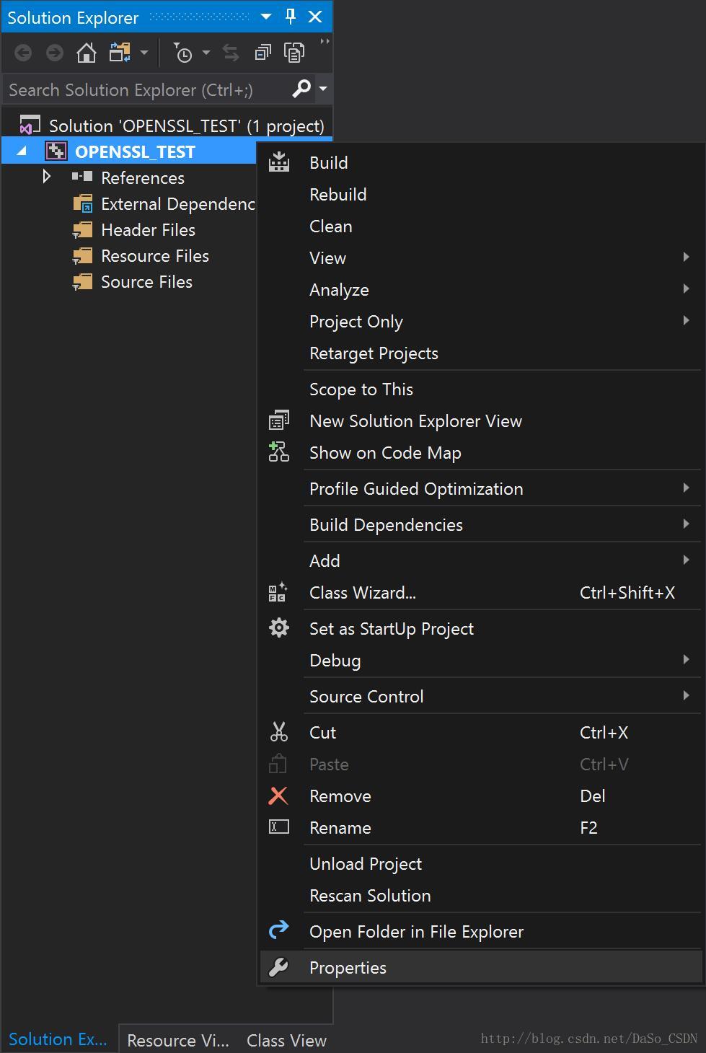
Task: Collapse the OPENSSL_TEST project node arrow
Action: 22,151
